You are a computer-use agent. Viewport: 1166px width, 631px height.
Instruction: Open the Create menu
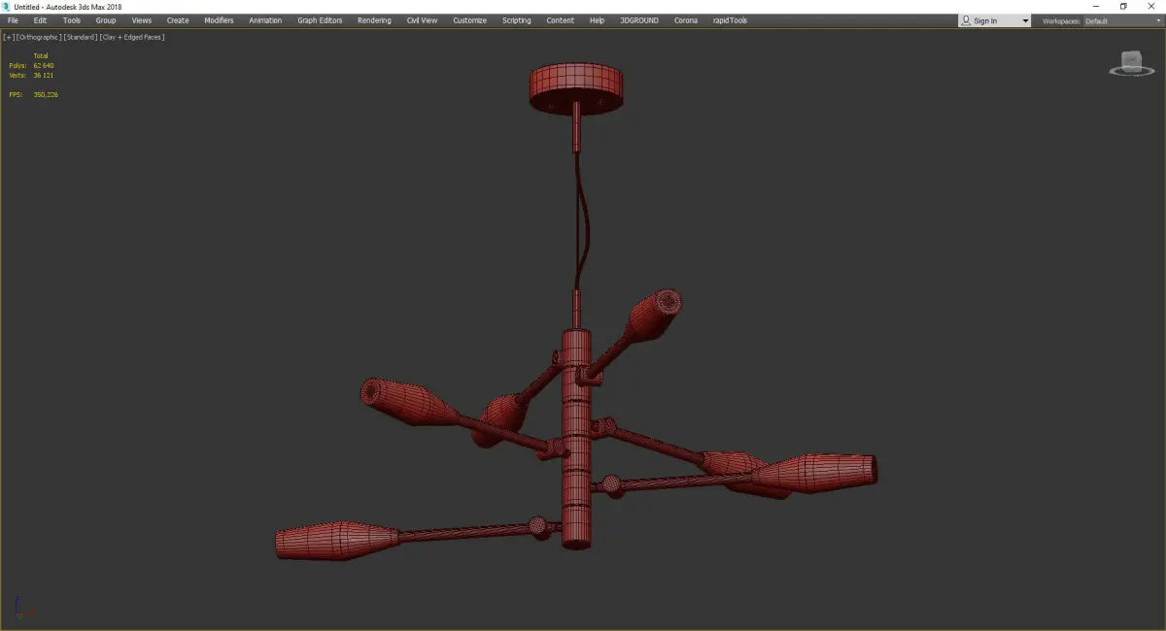pyautogui.click(x=178, y=20)
